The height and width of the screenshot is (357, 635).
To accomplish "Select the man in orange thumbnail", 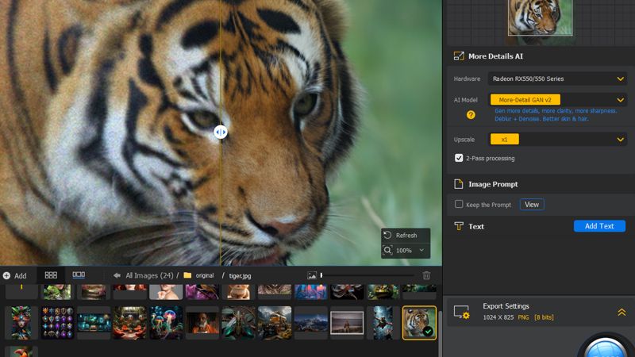I will 202,323.
